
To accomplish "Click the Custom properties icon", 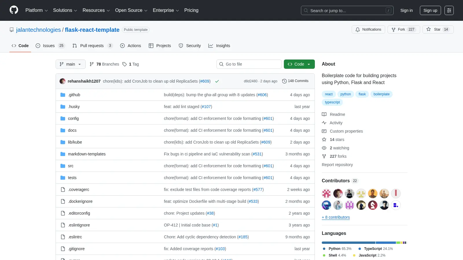I will [x=324, y=131].
